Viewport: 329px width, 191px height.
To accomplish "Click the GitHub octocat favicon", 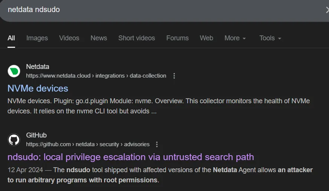I will (x=14, y=140).
